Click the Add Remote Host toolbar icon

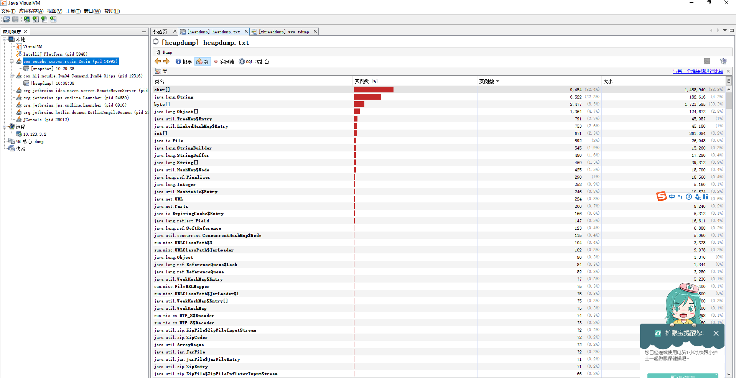(26, 20)
